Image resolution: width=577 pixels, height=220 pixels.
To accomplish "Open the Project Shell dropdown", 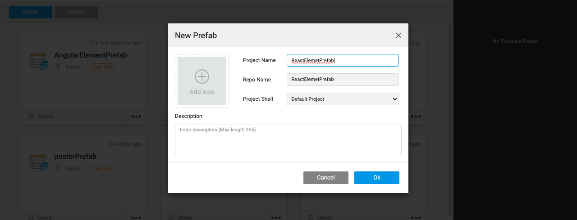I will pos(343,99).
